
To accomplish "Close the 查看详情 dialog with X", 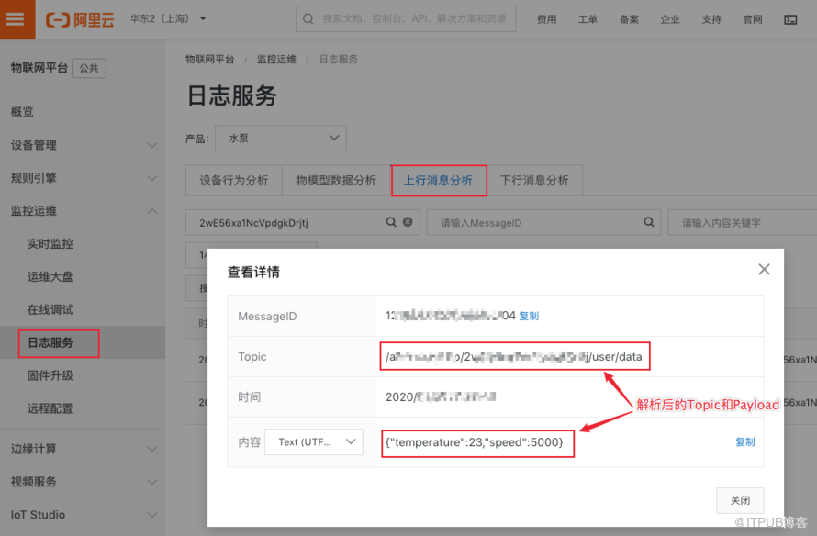I will pyautogui.click(x=764, y=269).
